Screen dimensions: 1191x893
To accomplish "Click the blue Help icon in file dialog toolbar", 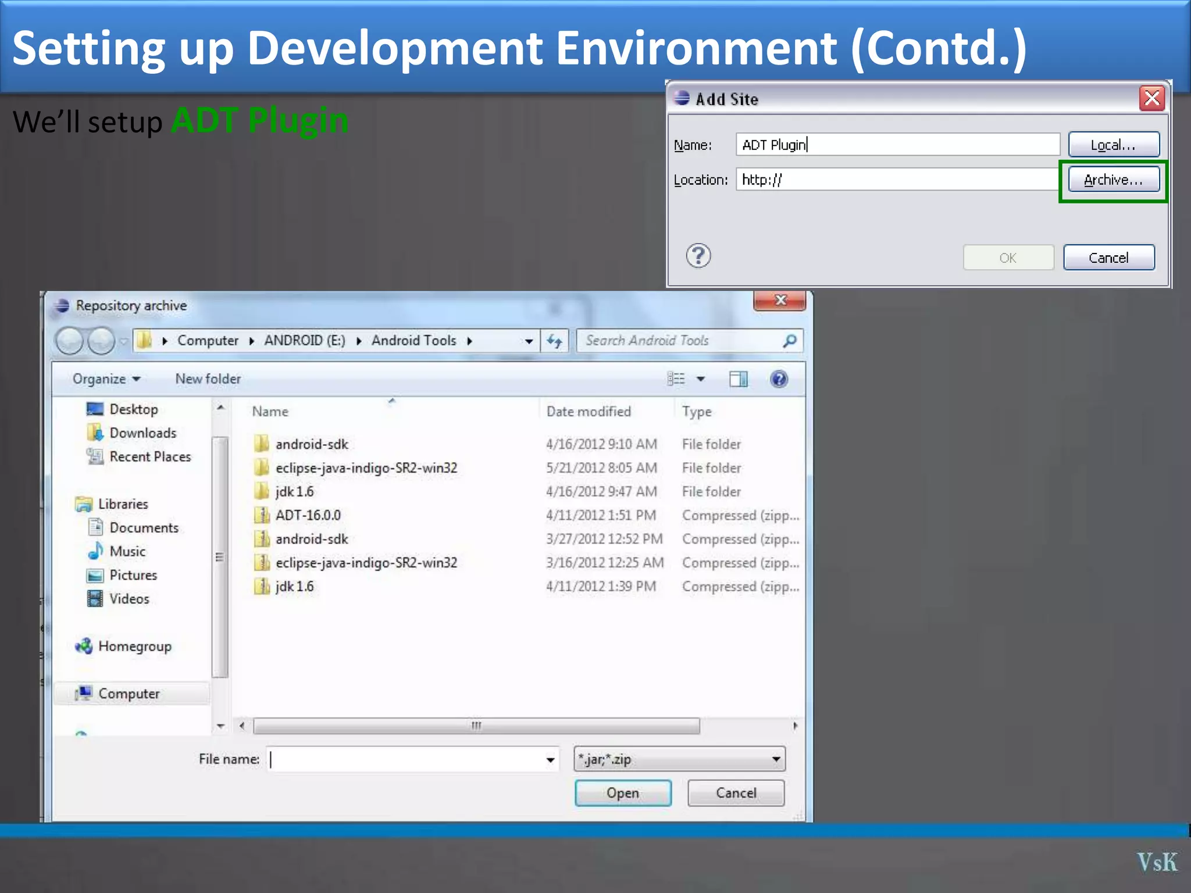I will [x=779, y=379].
